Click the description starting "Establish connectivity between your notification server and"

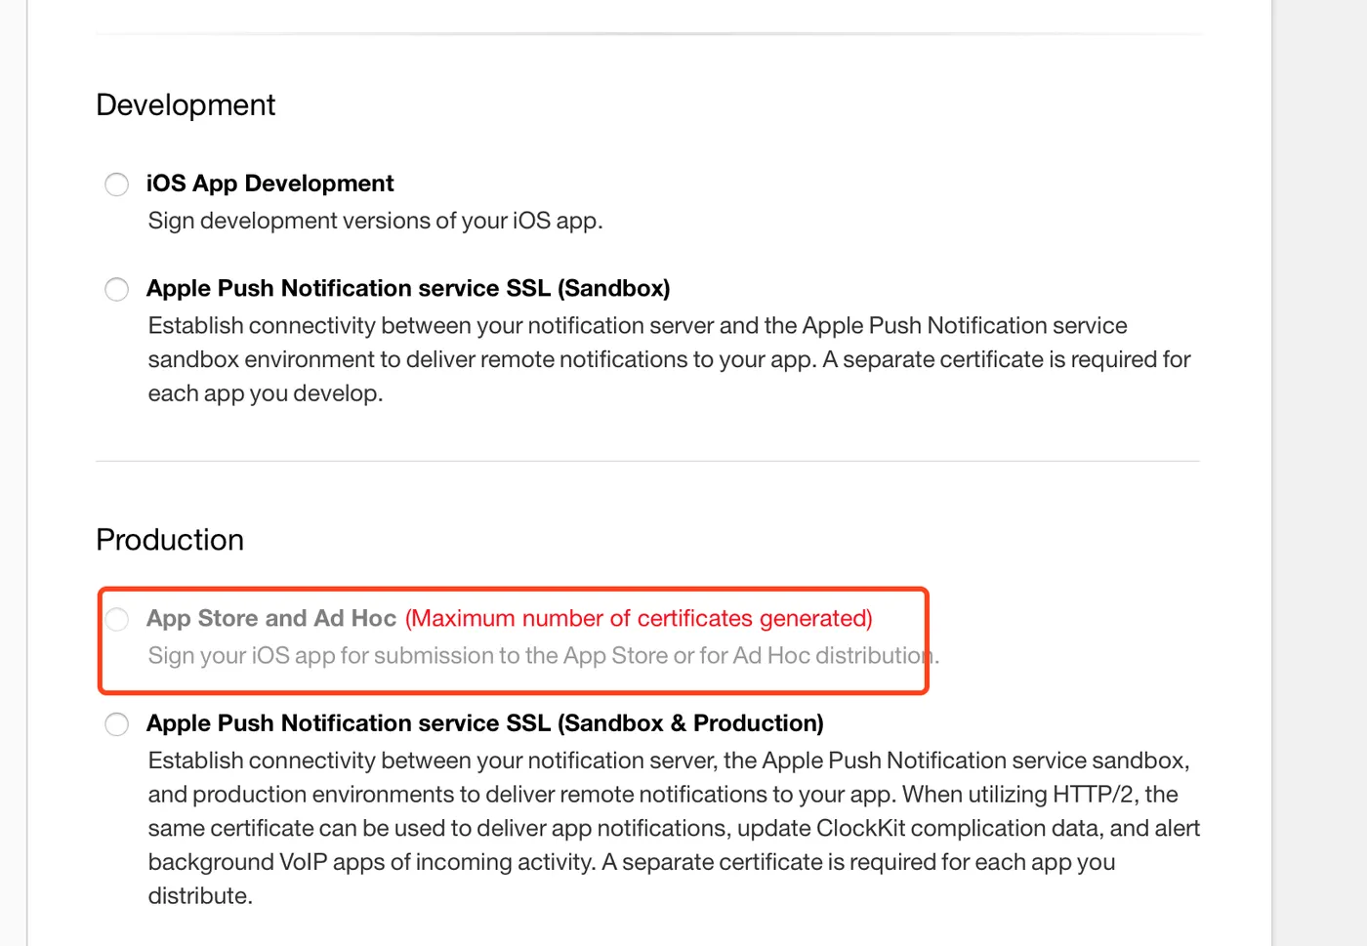pyautogui.click(x=637, y=326)
